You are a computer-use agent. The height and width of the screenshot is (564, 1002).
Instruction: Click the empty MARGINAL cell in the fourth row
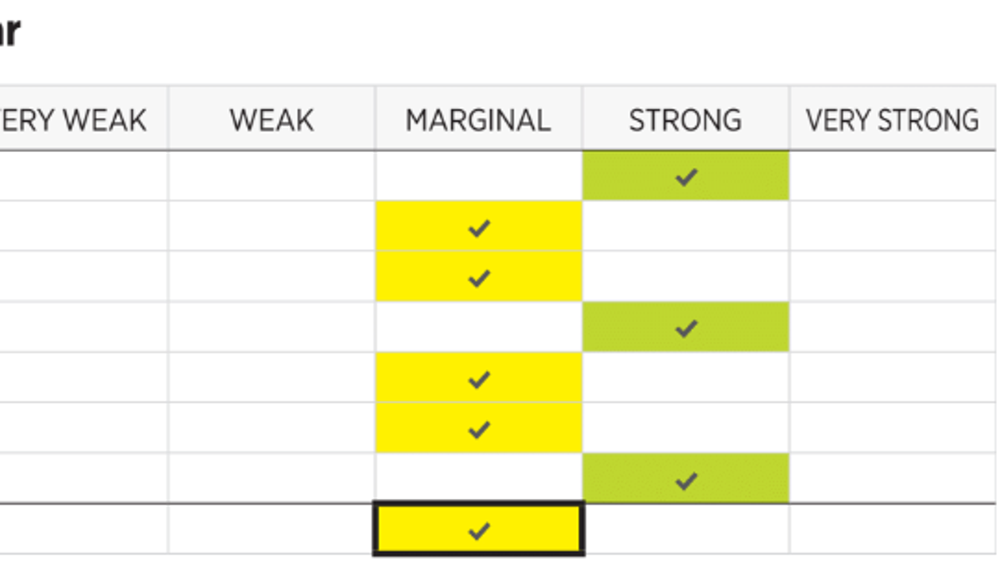(479, 328)
